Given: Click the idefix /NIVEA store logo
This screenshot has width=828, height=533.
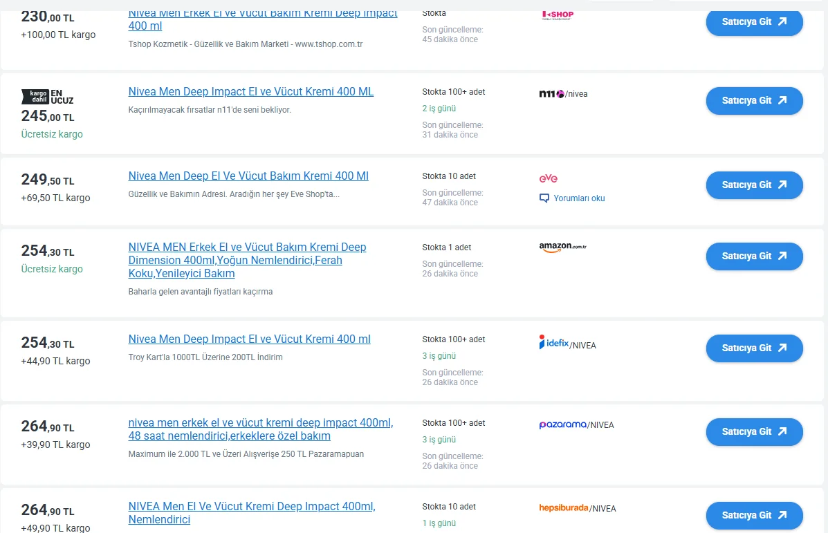Looking at the screenshot, I should (x=567, y=344).
